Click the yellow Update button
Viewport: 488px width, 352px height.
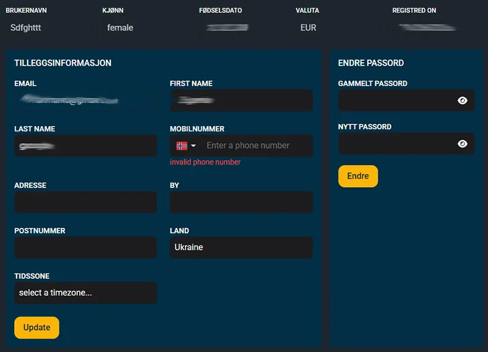[x=37, y=328]
